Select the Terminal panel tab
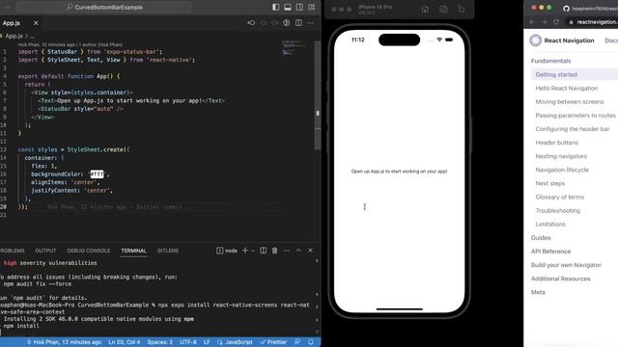This screenshot has width=618, height=347. click(x=133, y=251)
